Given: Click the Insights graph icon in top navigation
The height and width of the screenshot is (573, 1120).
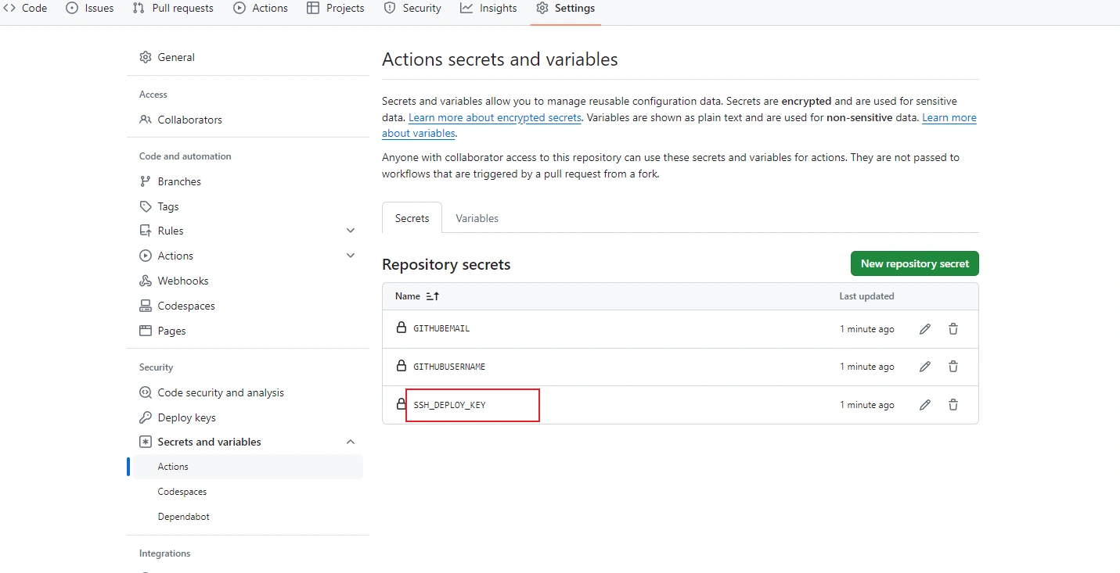Looking at the screenshot, I should click(x=466, y=8).
